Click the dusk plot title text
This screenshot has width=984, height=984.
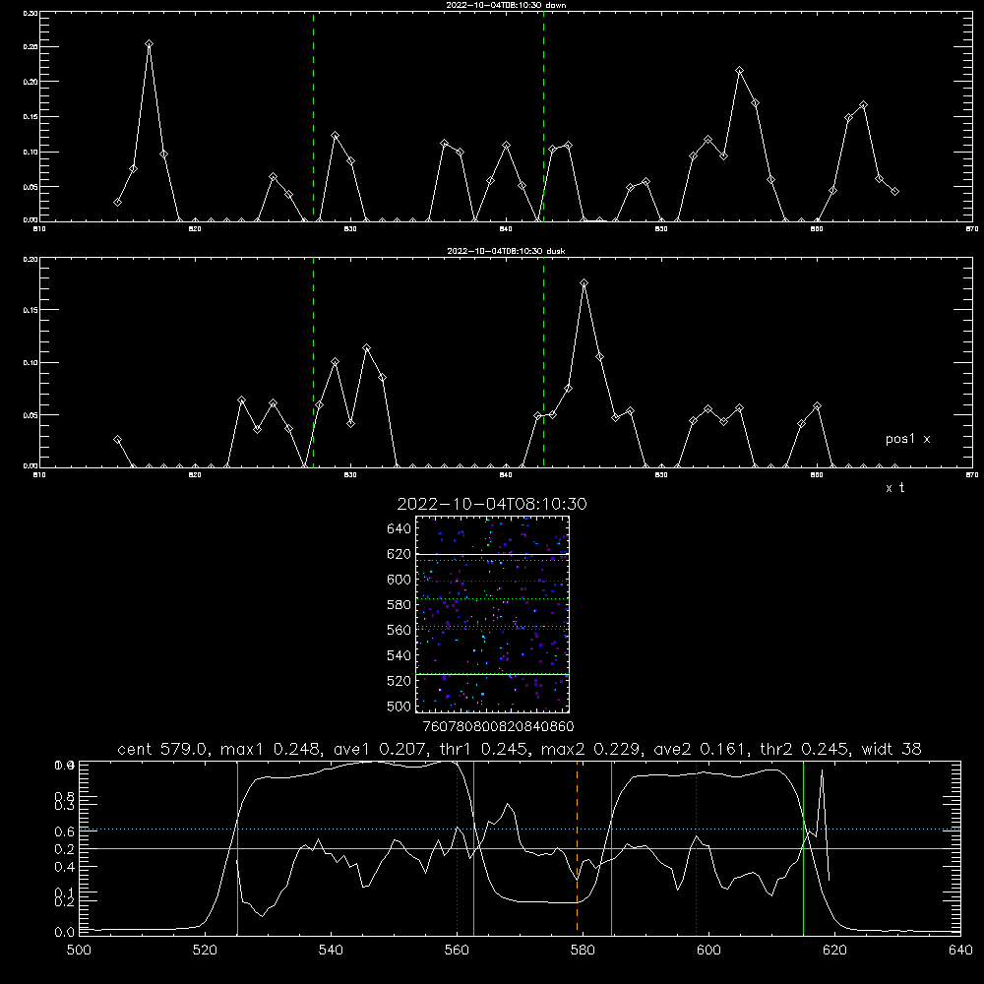[x=506, y=251]
